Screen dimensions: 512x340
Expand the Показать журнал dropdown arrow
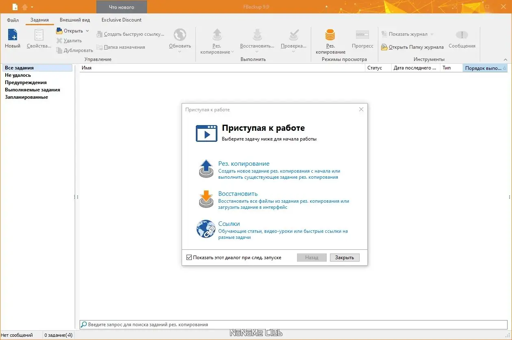click(432, 34)
